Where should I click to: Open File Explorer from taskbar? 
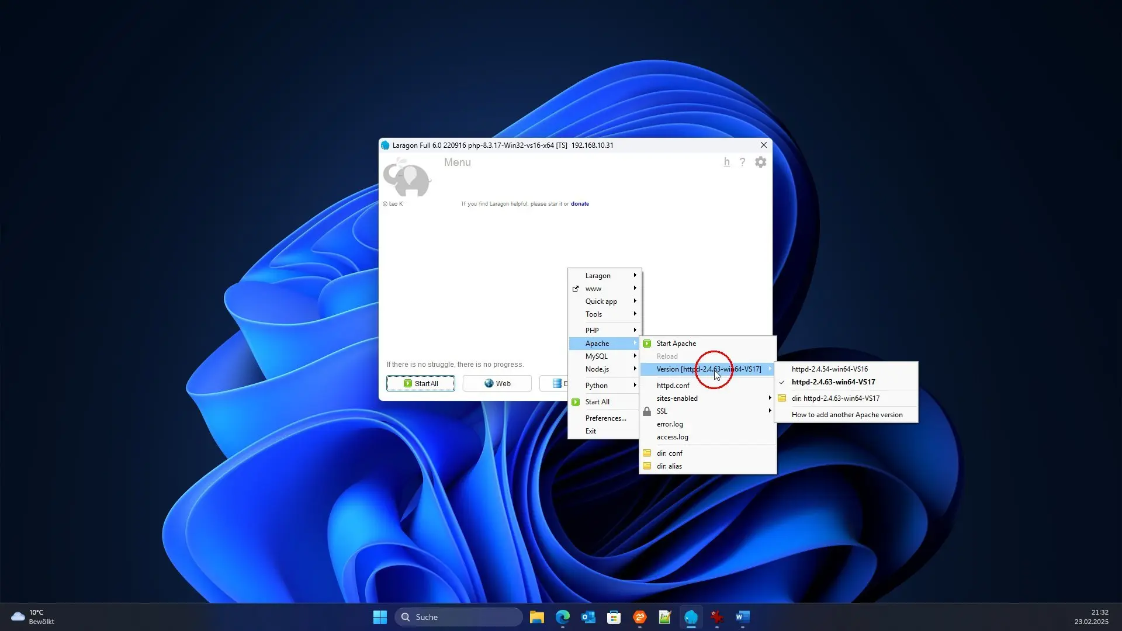pyautogui.click(x=537, y=617)
